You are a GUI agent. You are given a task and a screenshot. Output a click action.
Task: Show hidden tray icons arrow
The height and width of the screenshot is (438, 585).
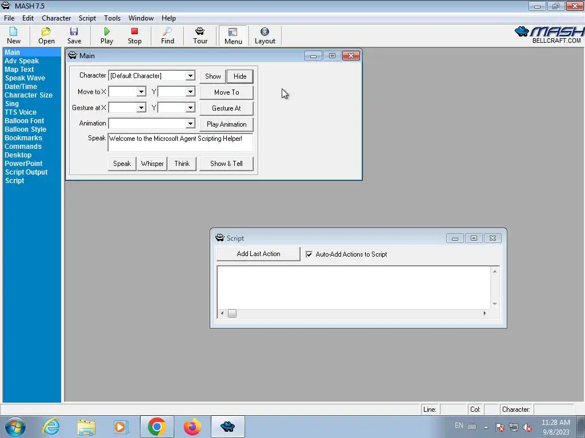tap(486, 427)
